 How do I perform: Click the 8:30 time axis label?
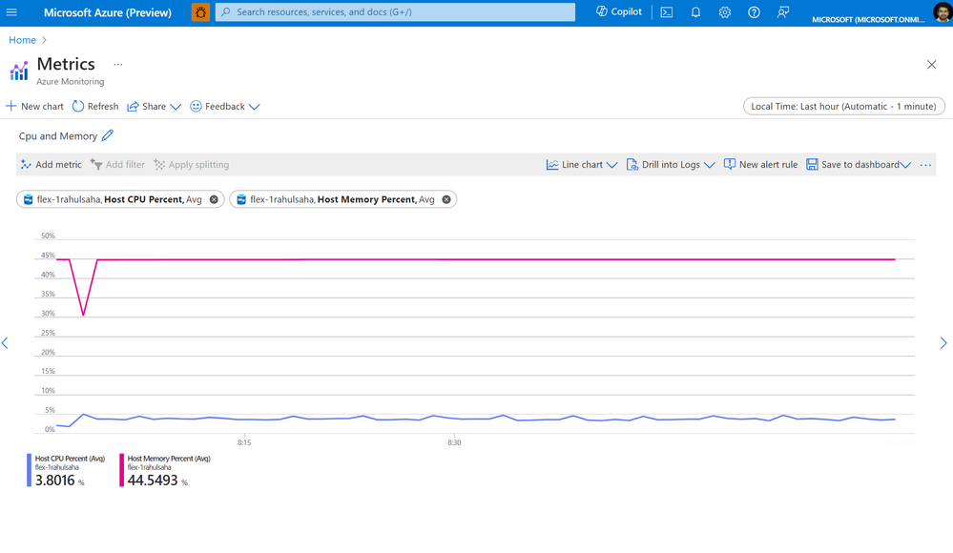tap(454, 442)
